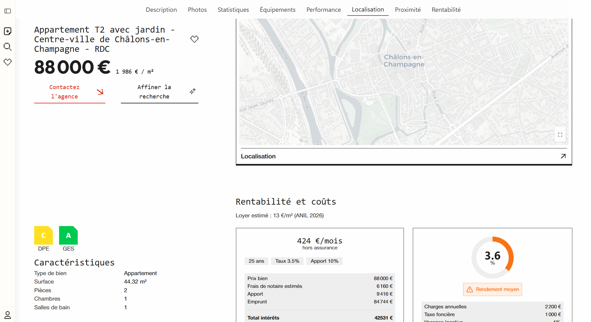Click the Type de bien Appartement row

116,273
